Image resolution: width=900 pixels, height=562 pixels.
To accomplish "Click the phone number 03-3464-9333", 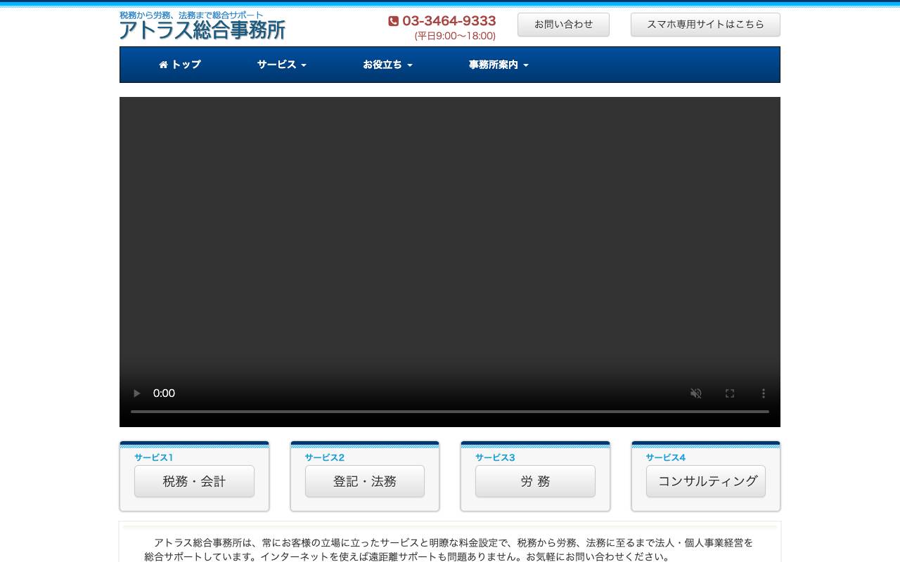I will click(449, 21).
